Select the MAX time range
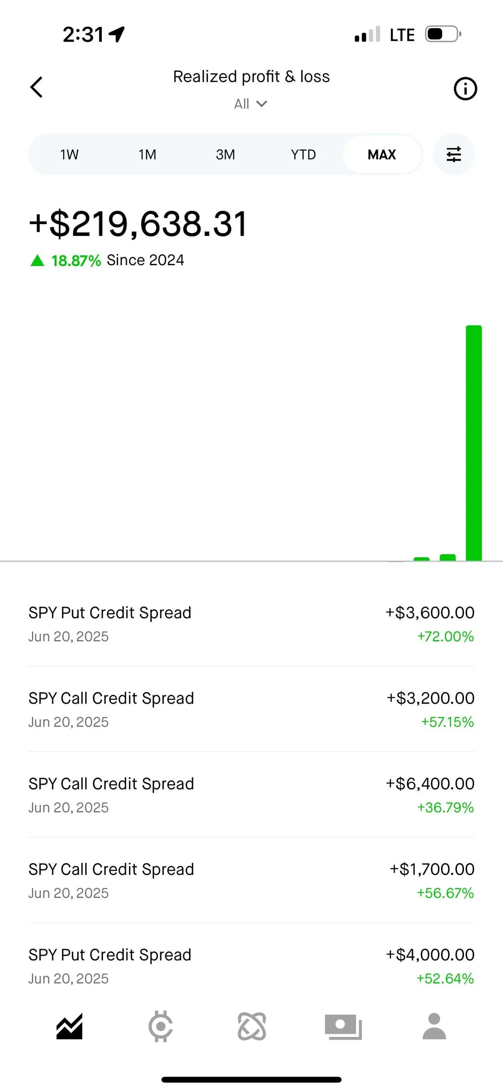The width and height of the screenshot is (503, 1092). (x=381, y=155)
